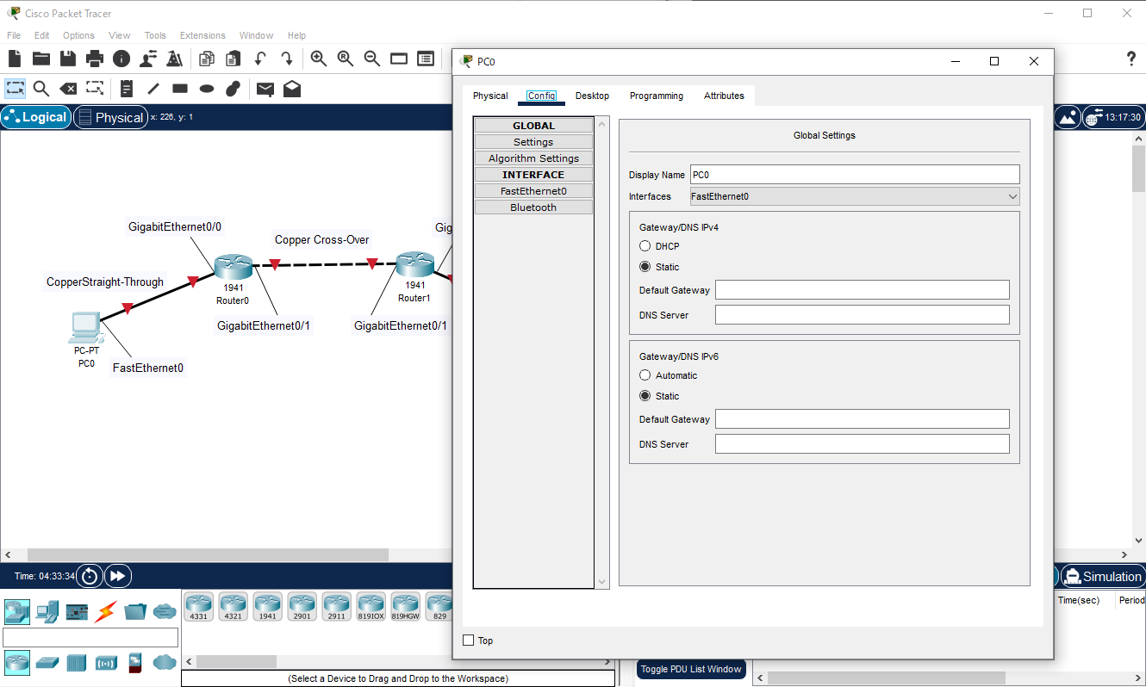Image resolution: width=1146 pixels, height=687 pixels.
Task: Select IPv4 Static radio button
Action: (645, 267)
